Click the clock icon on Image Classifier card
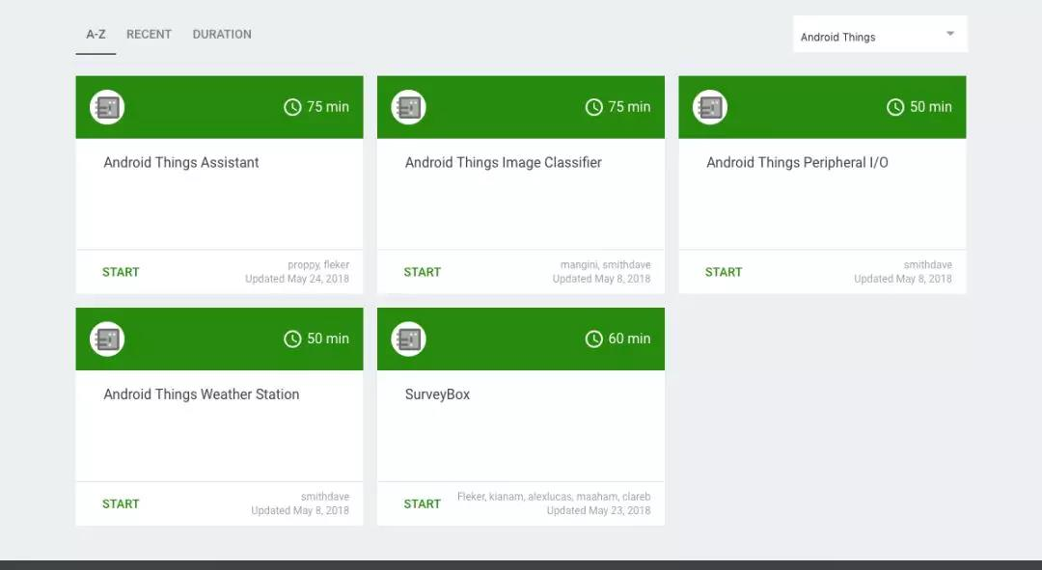1042x570 pixels. (x=594, y=107)
